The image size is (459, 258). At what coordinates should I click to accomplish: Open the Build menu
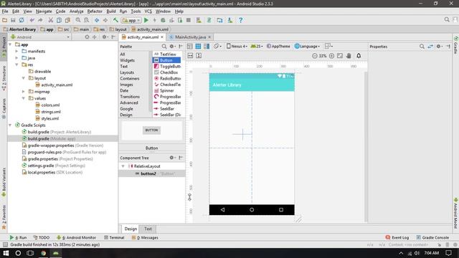(x=111, y=11)
